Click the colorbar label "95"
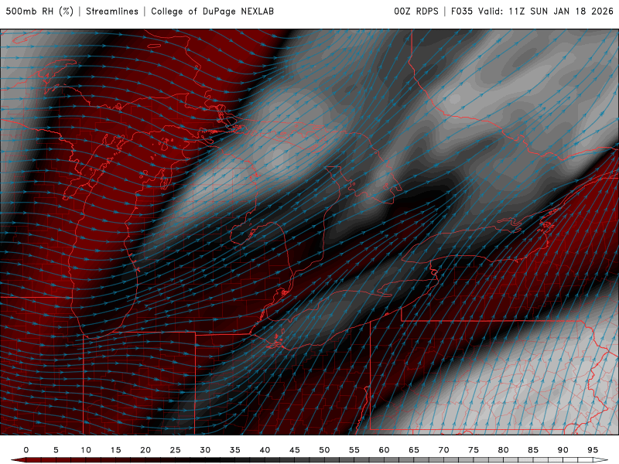Viewport: 619px width, 464px height. [593, 450]
